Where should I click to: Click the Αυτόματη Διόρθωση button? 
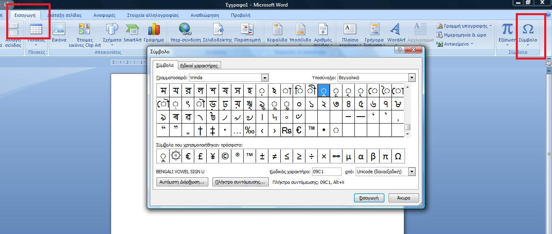pos(182,182)
